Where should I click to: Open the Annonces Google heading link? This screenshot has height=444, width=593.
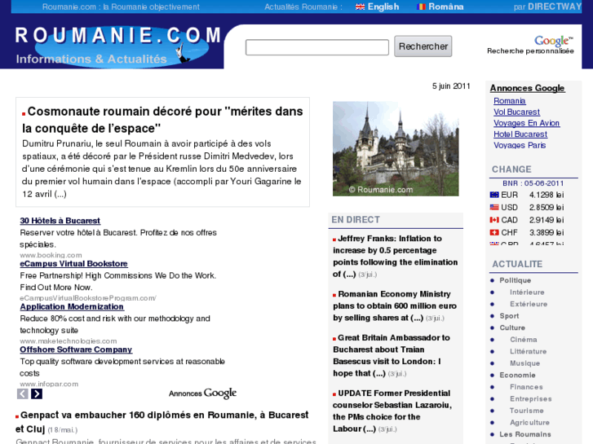[x=527, y=88]
